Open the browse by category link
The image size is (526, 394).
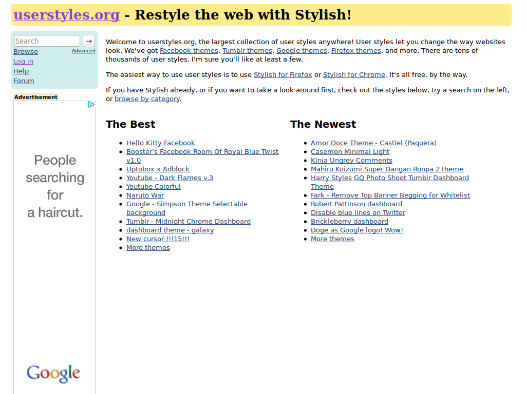(147, 99)
